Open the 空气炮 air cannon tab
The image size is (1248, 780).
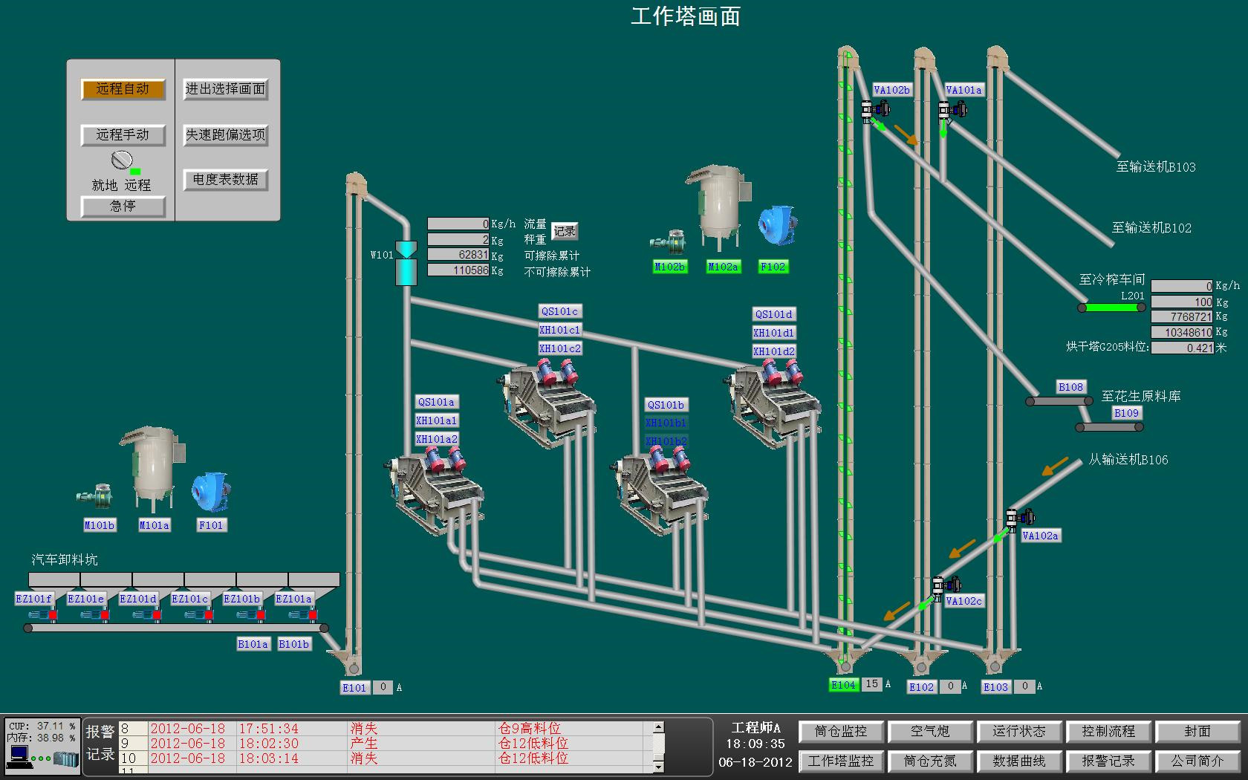pos(930,732)
